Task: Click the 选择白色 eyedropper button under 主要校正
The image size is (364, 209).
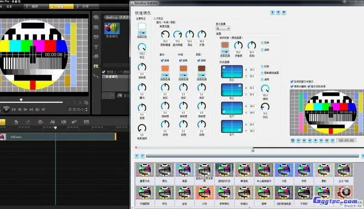Action: [x=142, y=33]
